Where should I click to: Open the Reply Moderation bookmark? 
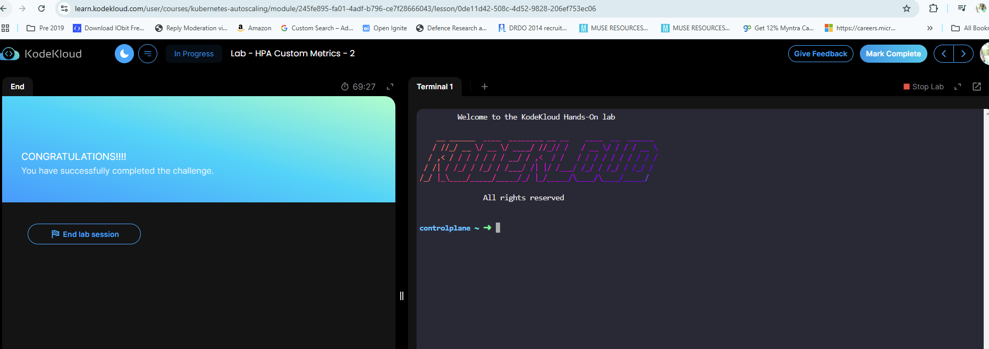pos(191,28)
